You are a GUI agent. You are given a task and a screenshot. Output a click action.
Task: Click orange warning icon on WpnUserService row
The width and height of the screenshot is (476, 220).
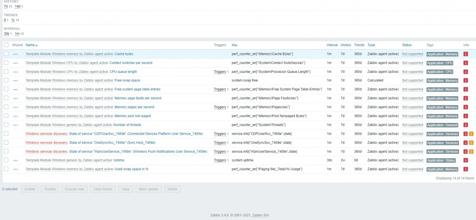[471, 151]
